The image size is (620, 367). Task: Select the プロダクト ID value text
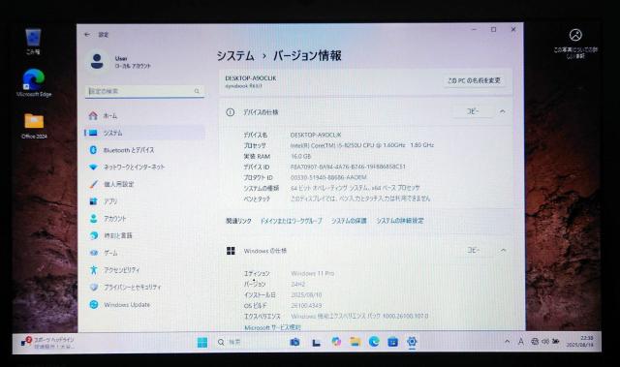click(328, 177)
